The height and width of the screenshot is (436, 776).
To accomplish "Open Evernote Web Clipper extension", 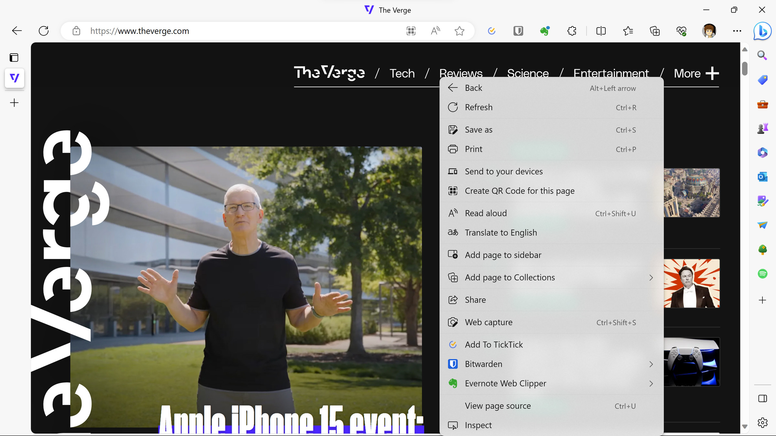I will pyautogui.click(x=552, y=383).
